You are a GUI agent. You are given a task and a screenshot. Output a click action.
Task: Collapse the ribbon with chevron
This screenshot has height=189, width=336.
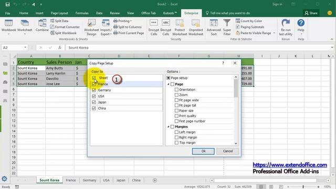point(332,39)
